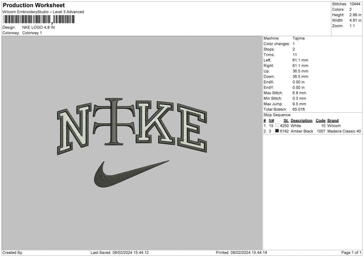Click the Zoom value 1:1

click(x=352, y=26)
